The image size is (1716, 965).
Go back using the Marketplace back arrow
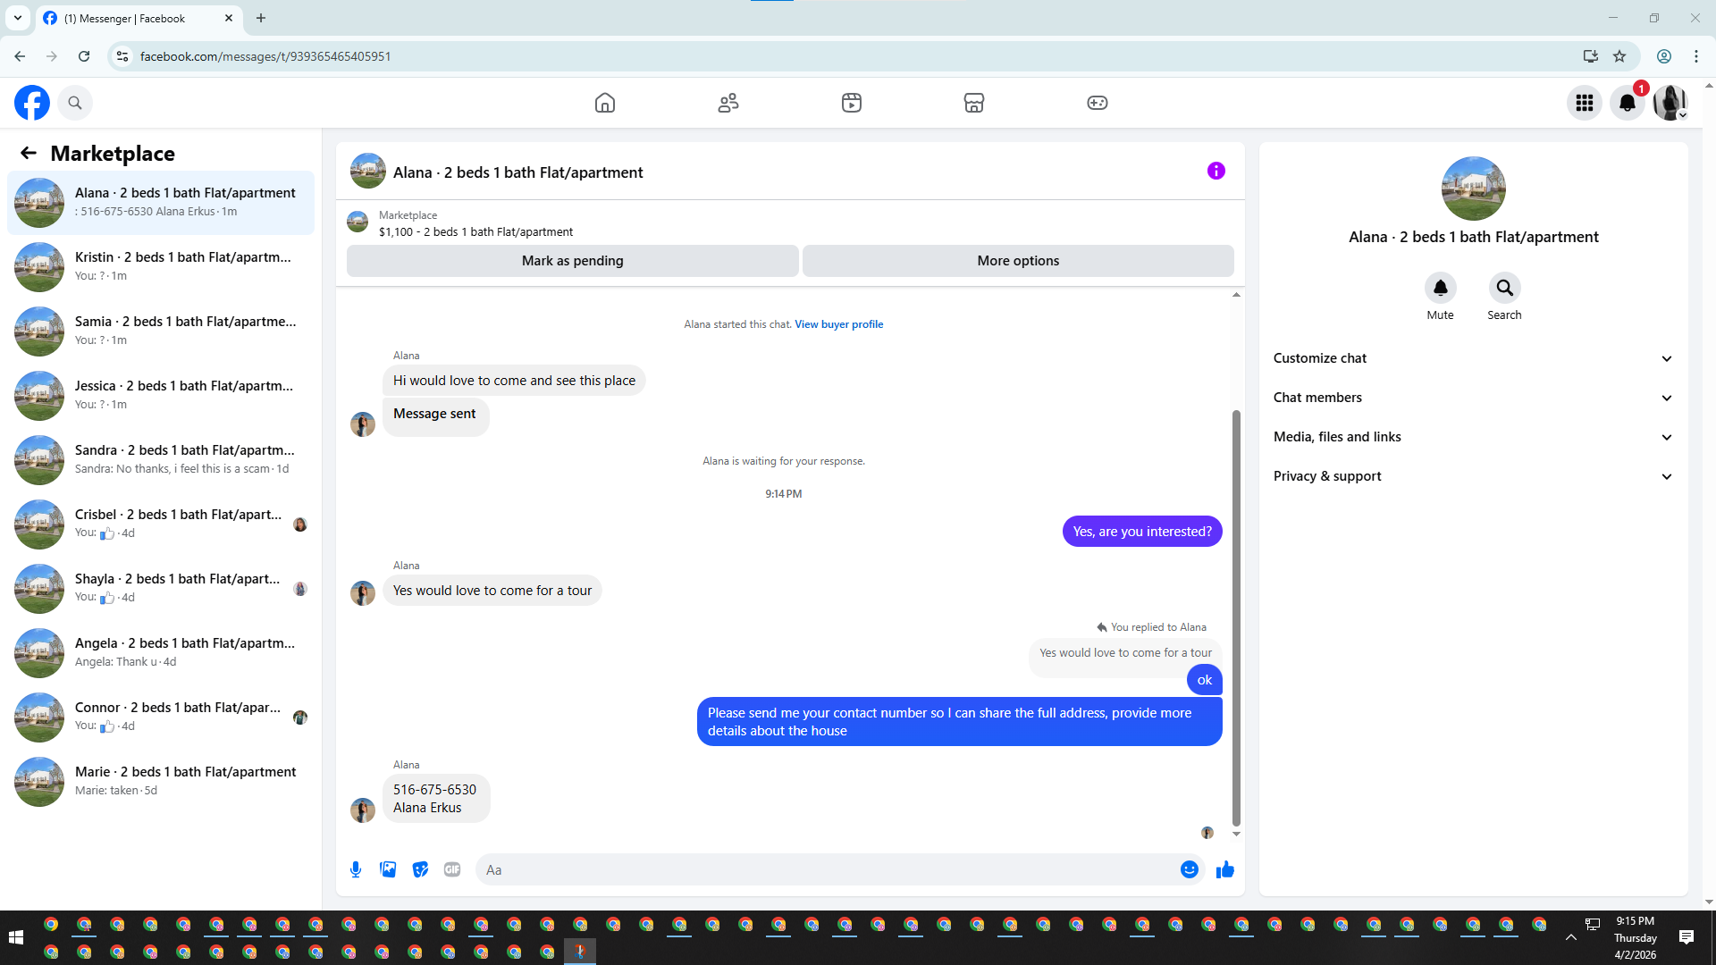(29, 154)
